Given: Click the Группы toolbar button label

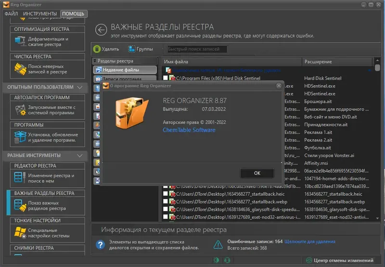Looking at the screenshot, I should point(145,49).
